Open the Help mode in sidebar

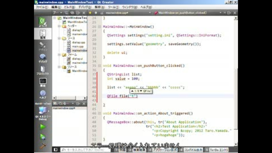tap(43, 94)
